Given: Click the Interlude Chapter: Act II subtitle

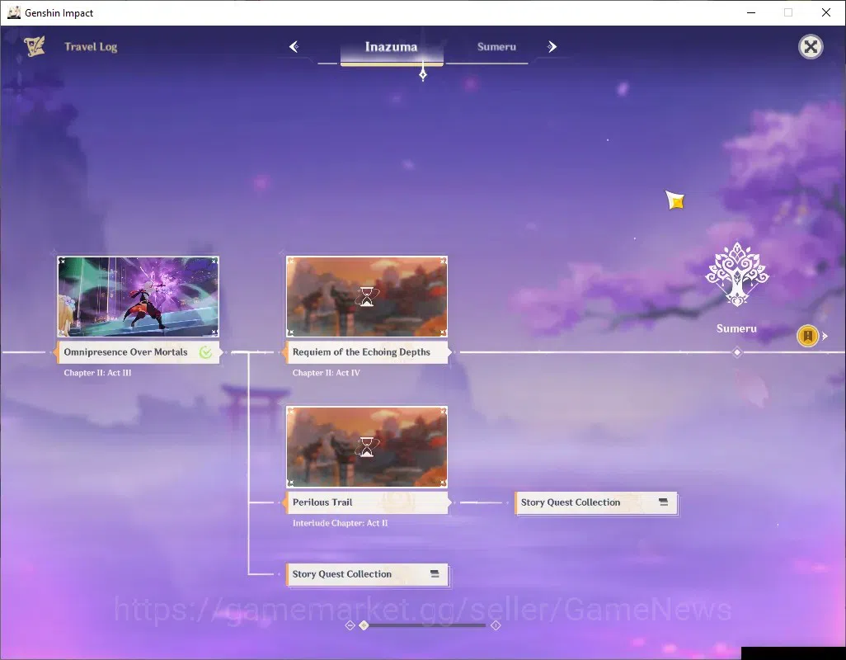Looking at the screenshot, I should click(340, 523).
